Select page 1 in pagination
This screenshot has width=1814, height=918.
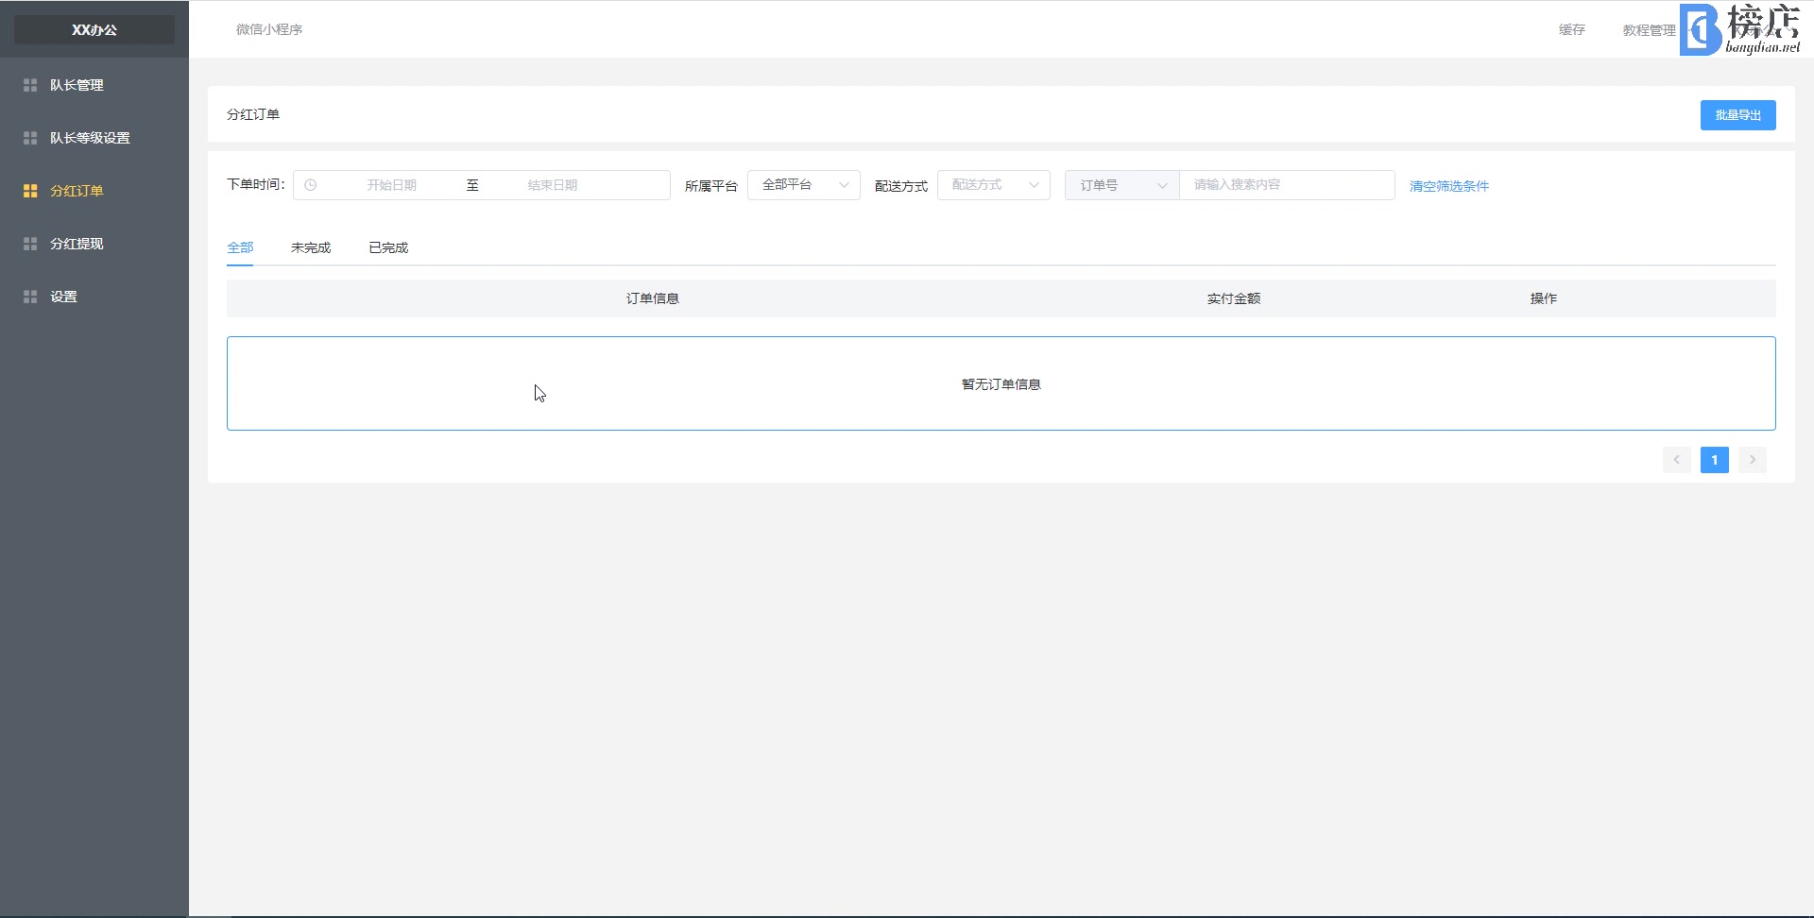[1715, 460]
